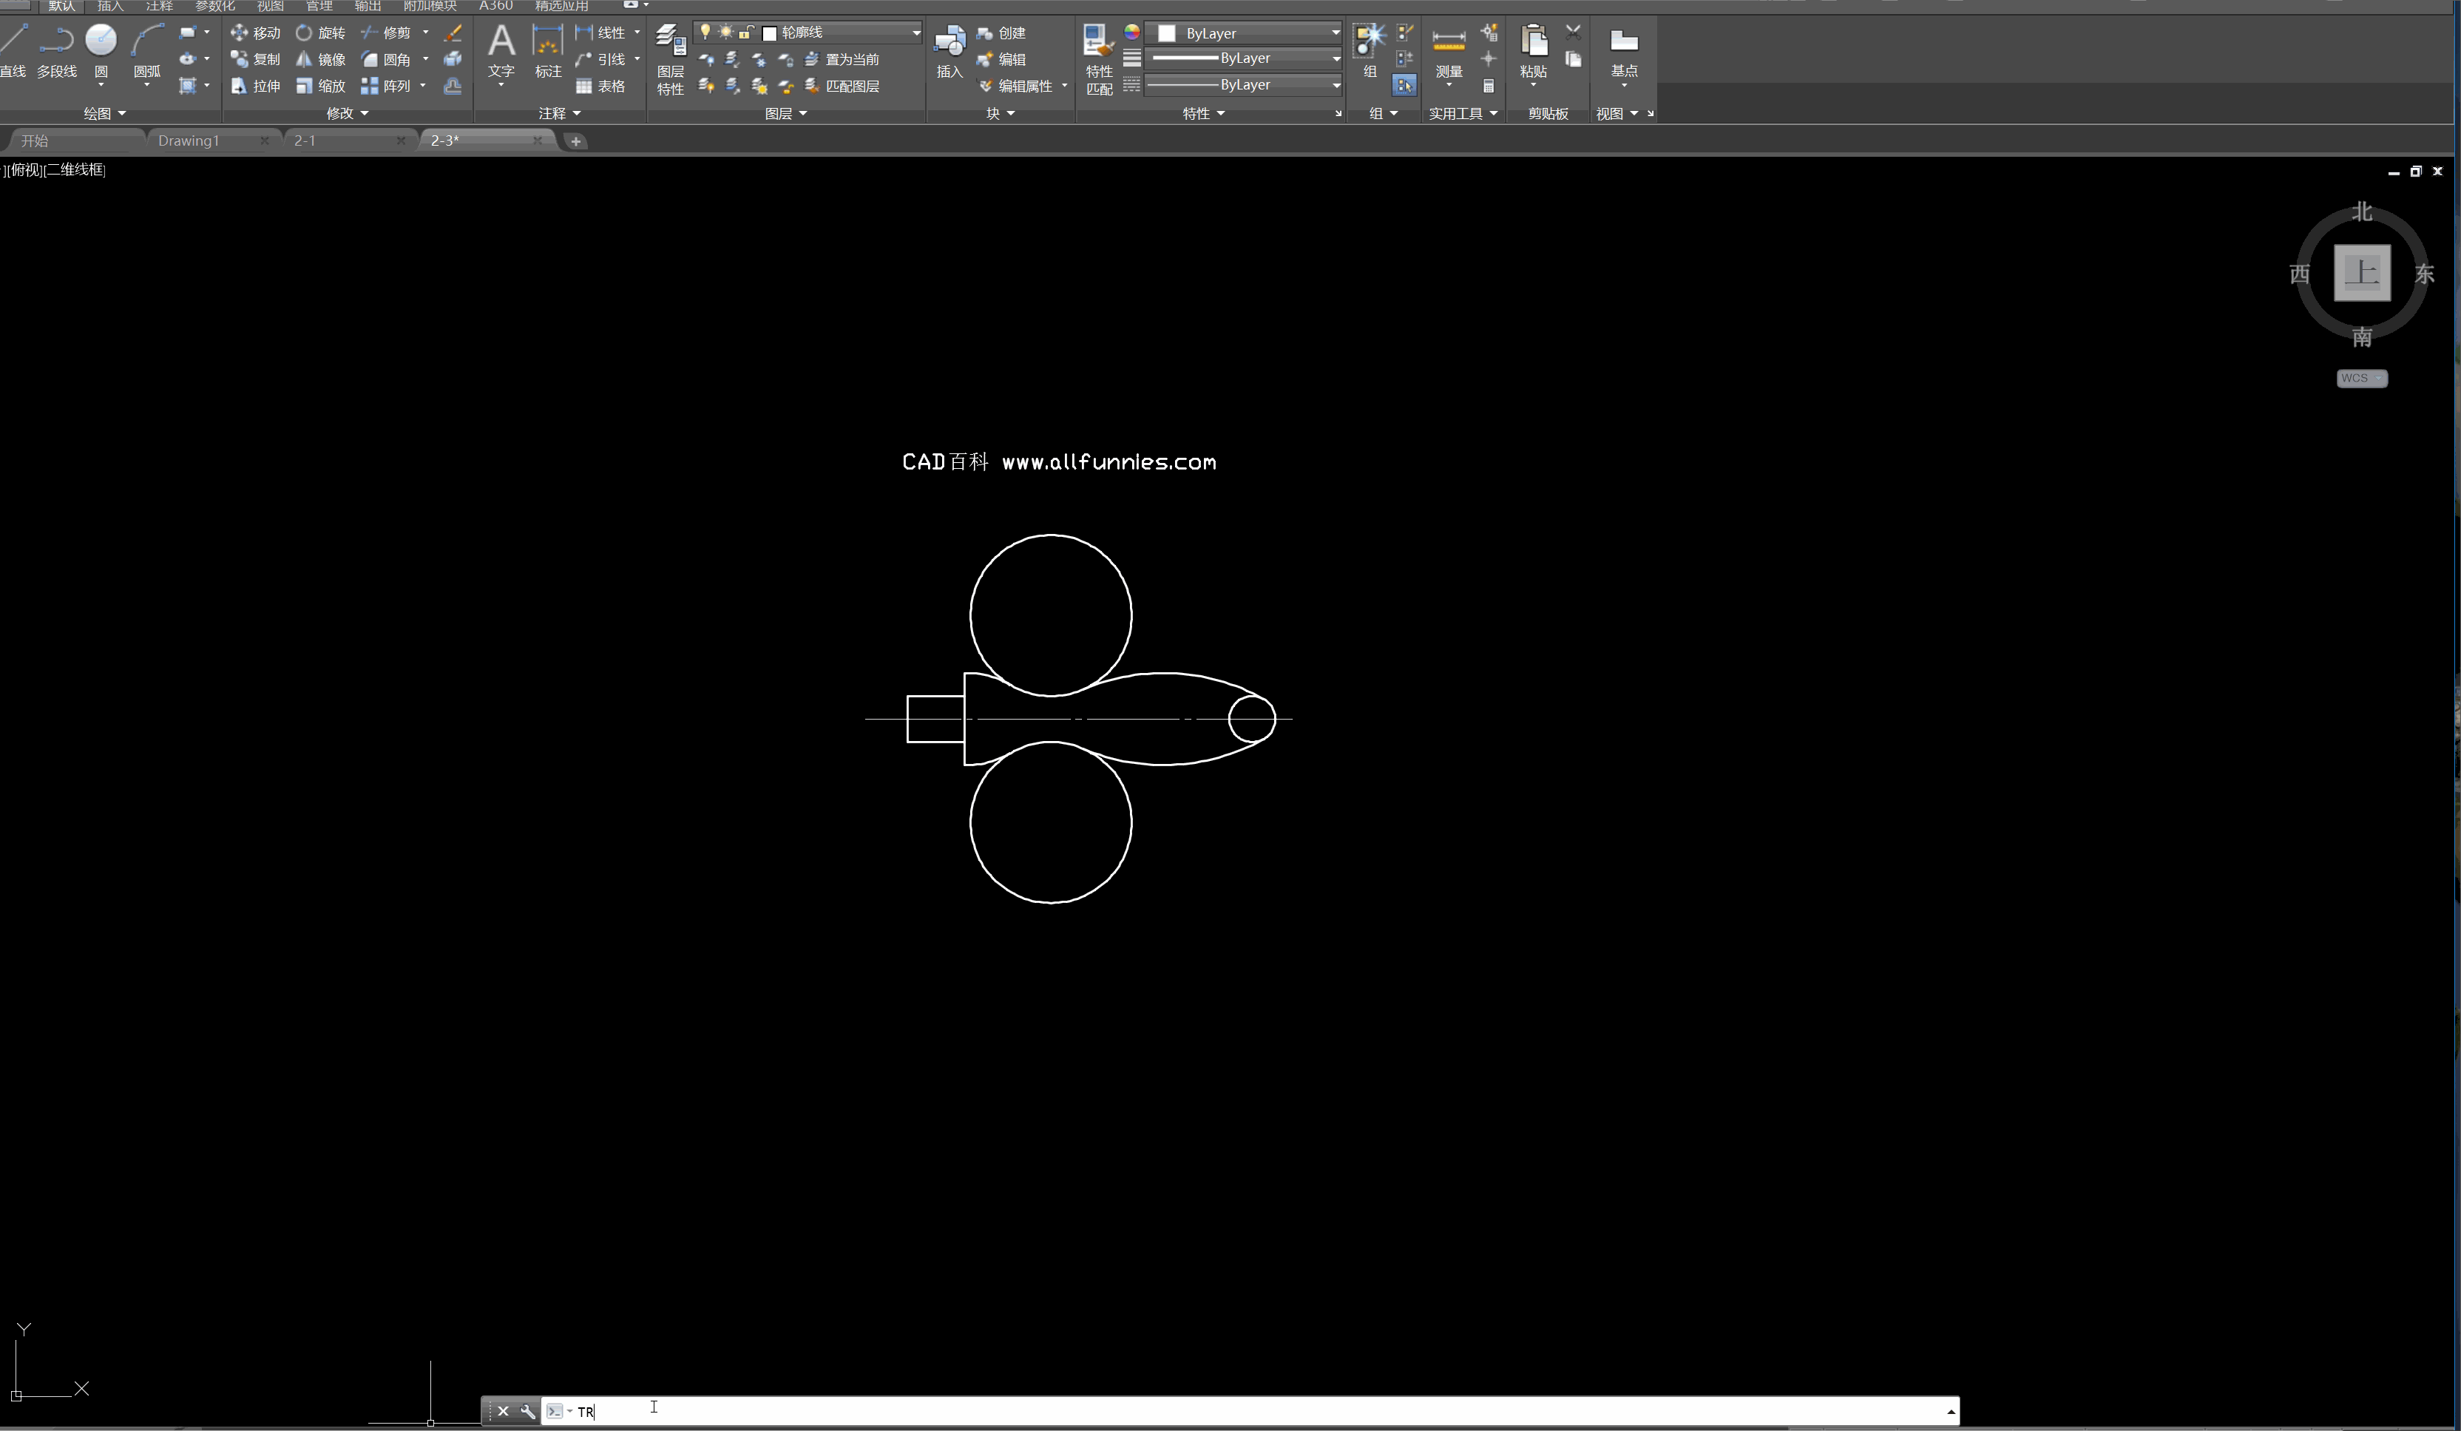Expand the 注释 (Annotation) panel
Screen dimensions: 2461x1431
click(560, 113)
